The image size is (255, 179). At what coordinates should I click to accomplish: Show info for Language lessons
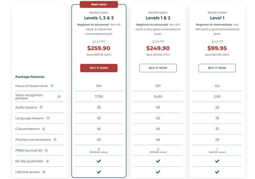[48, 118]
